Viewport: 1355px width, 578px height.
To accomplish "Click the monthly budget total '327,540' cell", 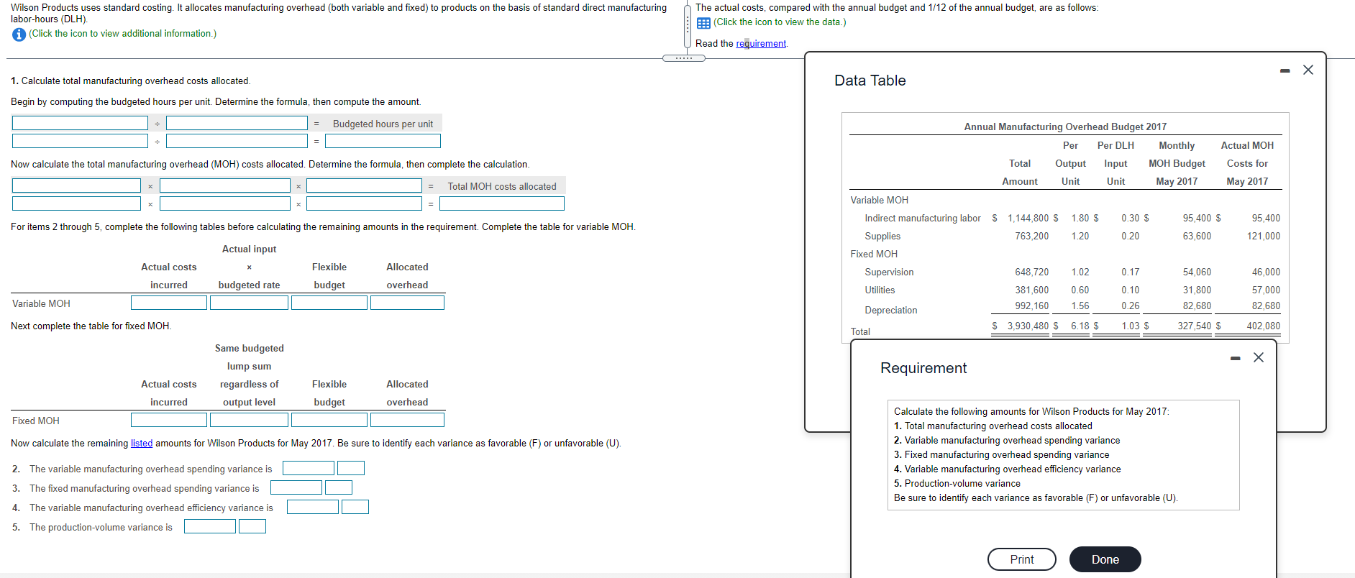I will tap(1194, 326).
